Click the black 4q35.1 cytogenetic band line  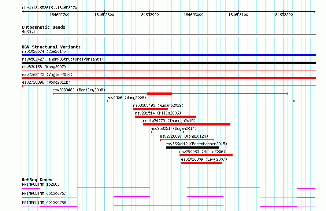(x=168, y=36)
